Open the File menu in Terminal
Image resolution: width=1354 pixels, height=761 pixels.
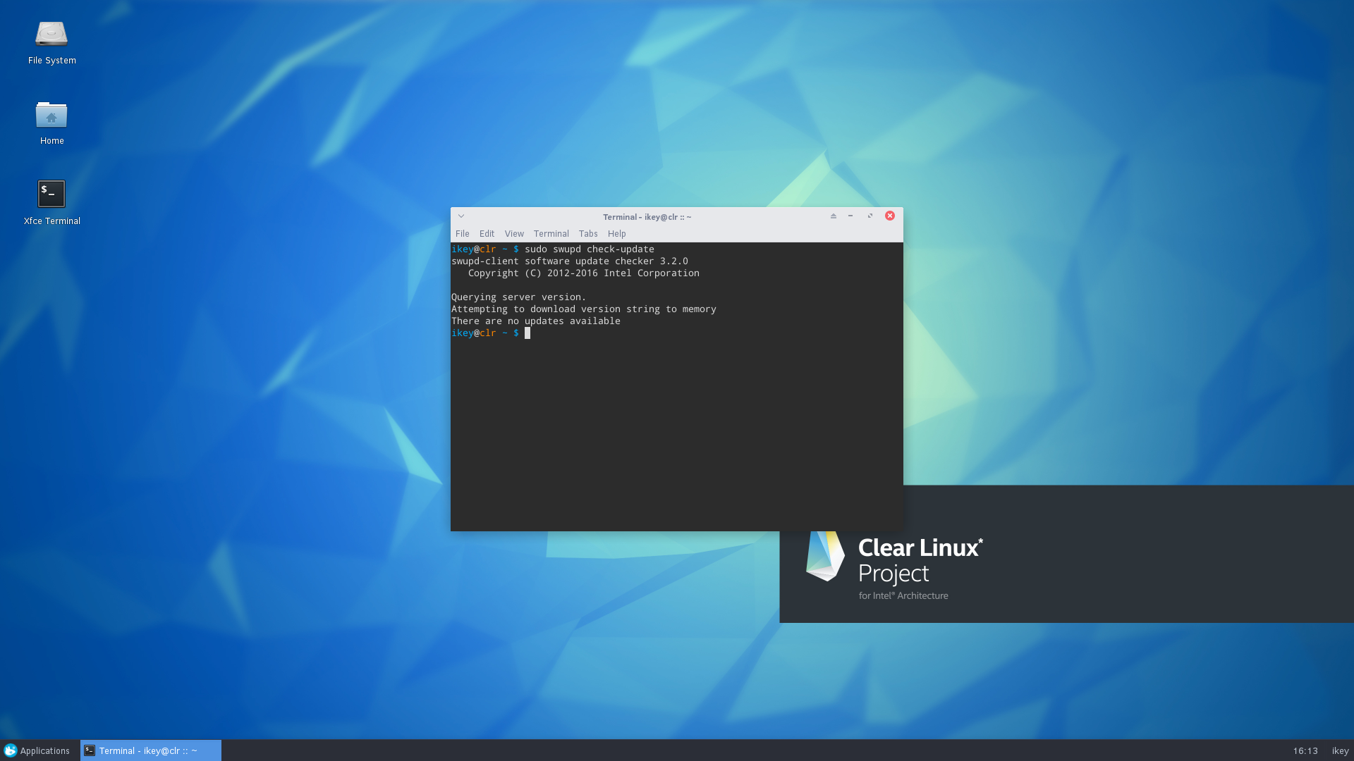(463, 234)
